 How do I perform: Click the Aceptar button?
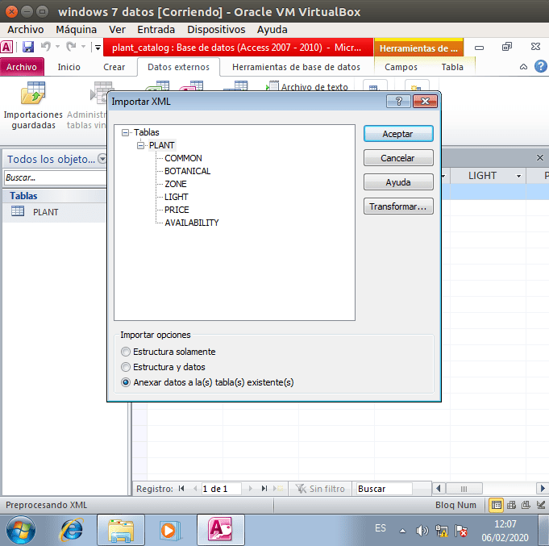tap(398, 134)
